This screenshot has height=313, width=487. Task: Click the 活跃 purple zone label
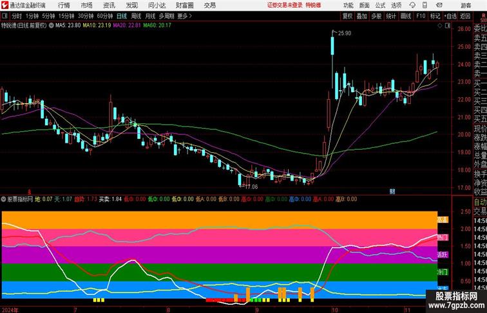[443, 255]
